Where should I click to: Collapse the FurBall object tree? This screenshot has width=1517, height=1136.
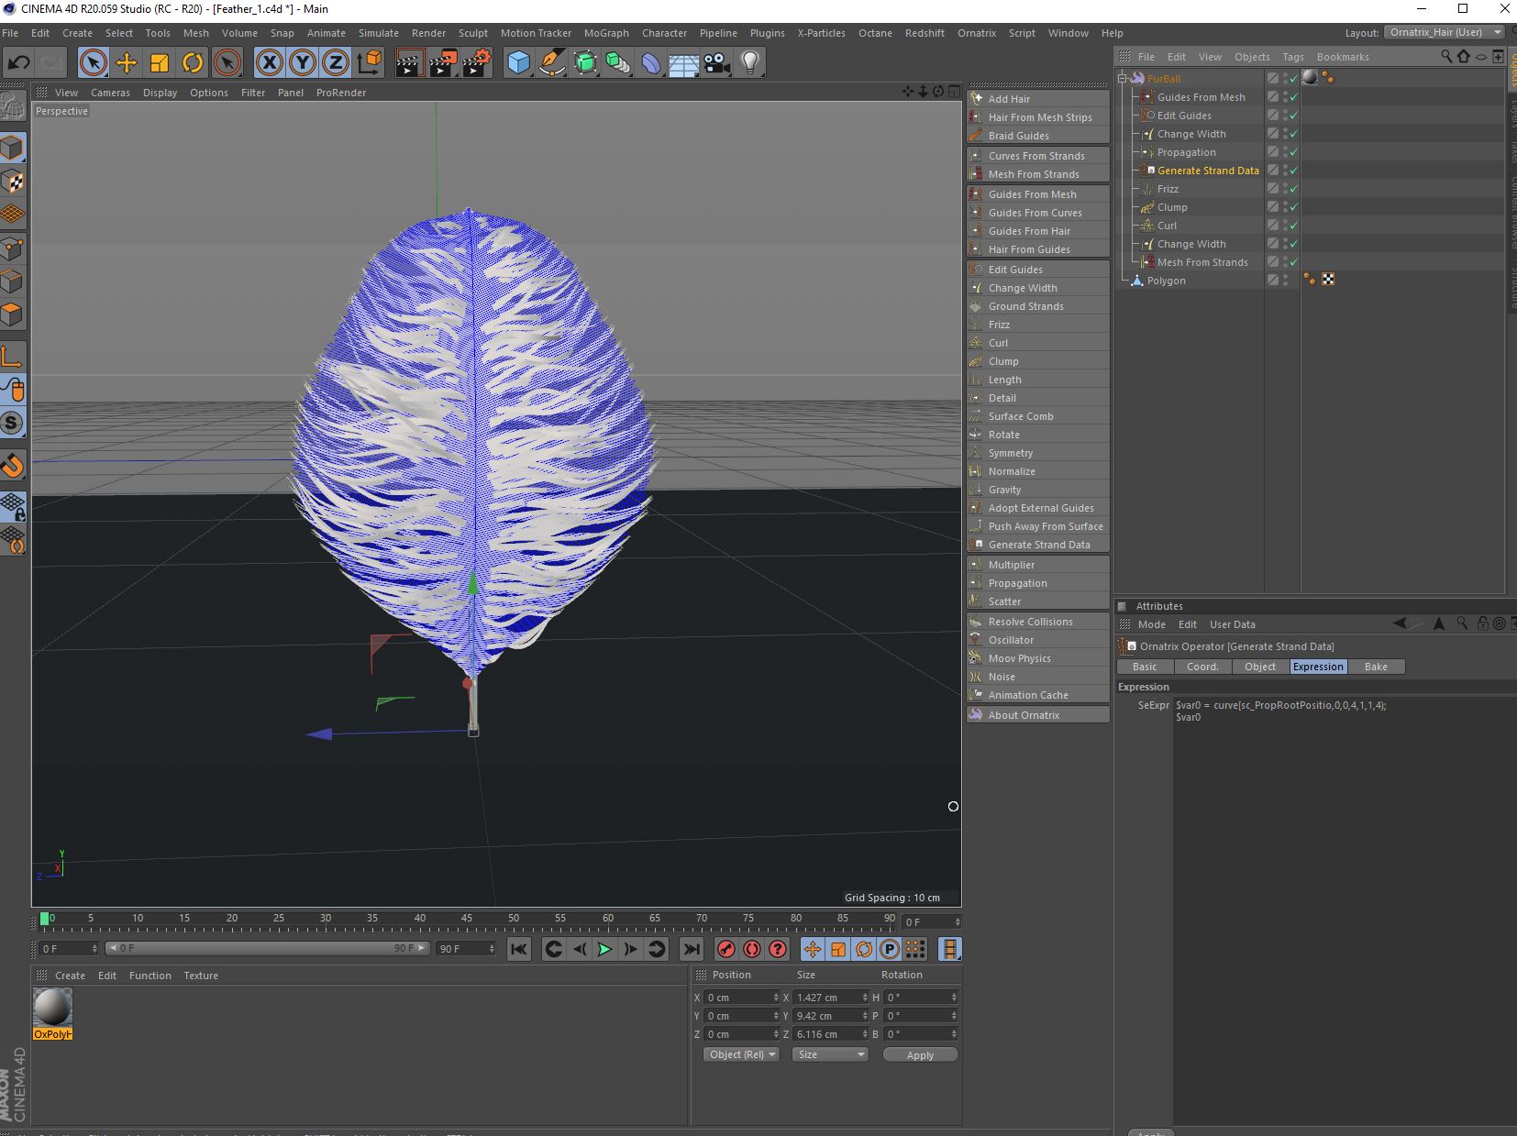click(1123, 79)
